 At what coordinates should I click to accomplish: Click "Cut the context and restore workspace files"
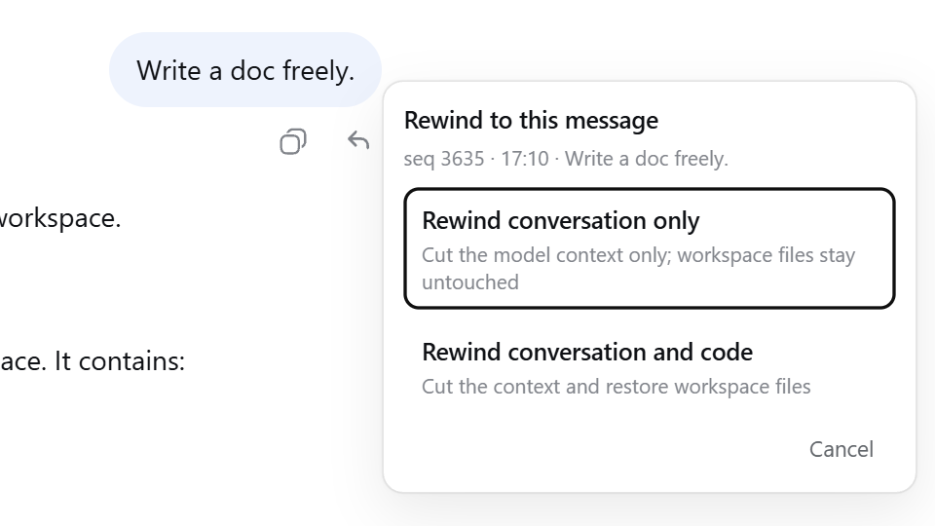(x=616, y=387)
